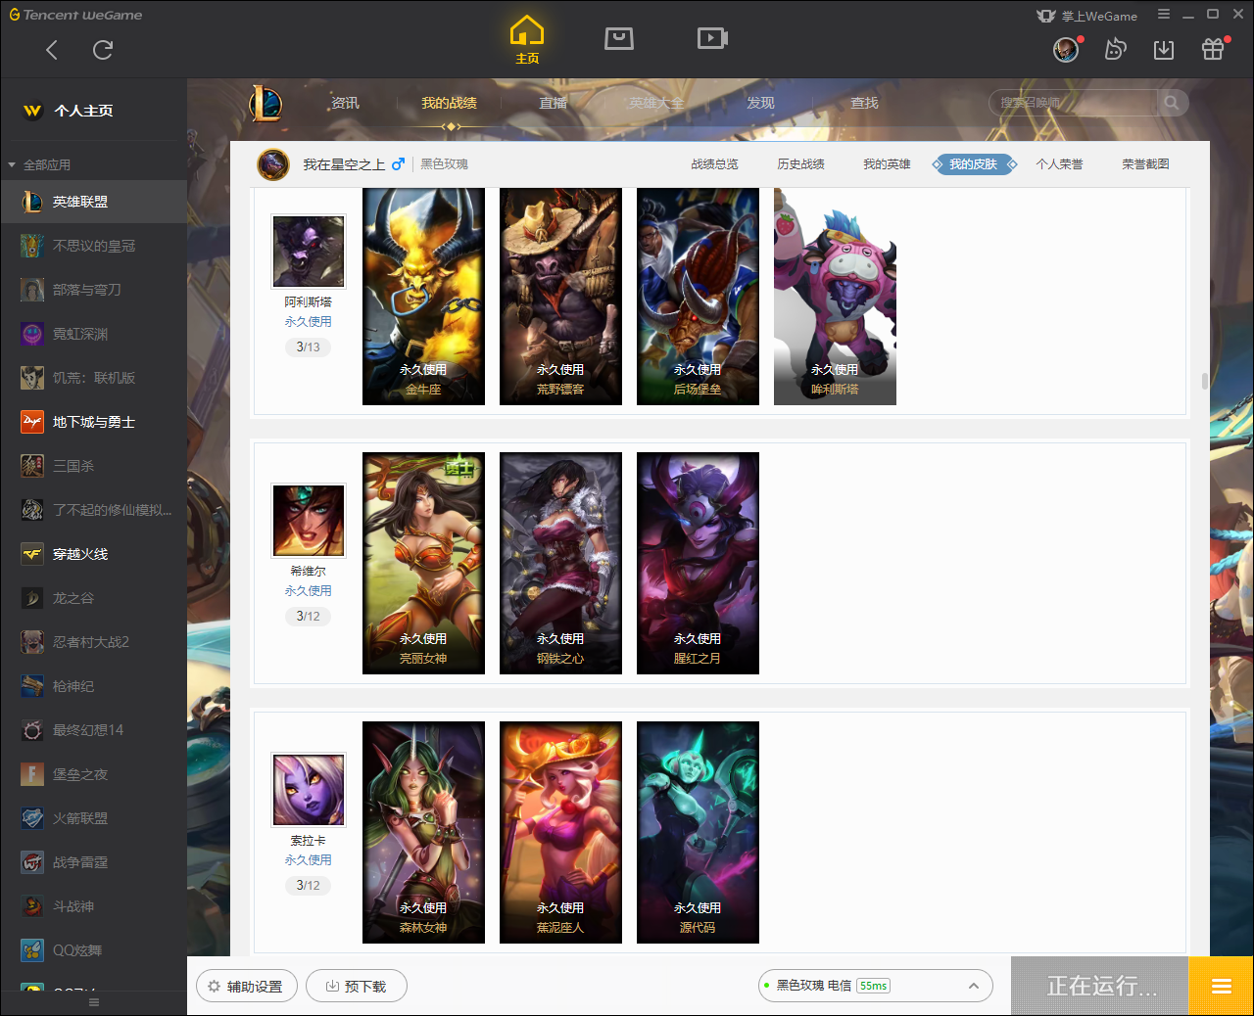1254x1016 pixels.
Task: Open the 金牛座 skin card
Action: click(423, 297)
